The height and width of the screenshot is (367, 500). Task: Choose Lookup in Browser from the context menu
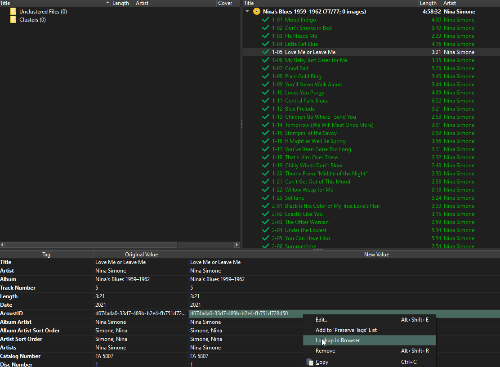coord(338,340)
